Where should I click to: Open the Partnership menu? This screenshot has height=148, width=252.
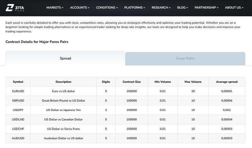pos(207,8)
